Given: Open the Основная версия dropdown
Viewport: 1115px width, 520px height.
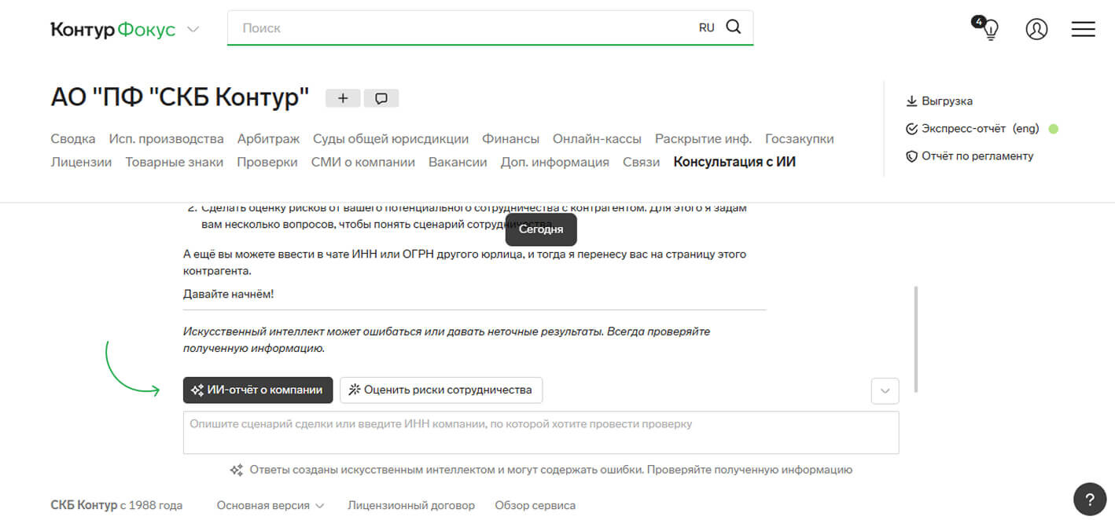Looking at the screenshot, I should tap(270, 505).
